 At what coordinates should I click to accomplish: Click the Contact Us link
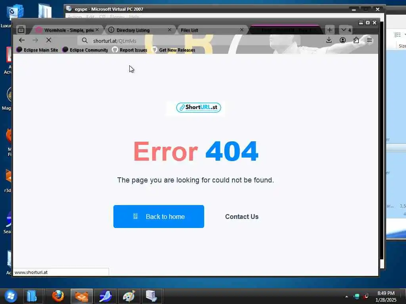pos(242,217)
